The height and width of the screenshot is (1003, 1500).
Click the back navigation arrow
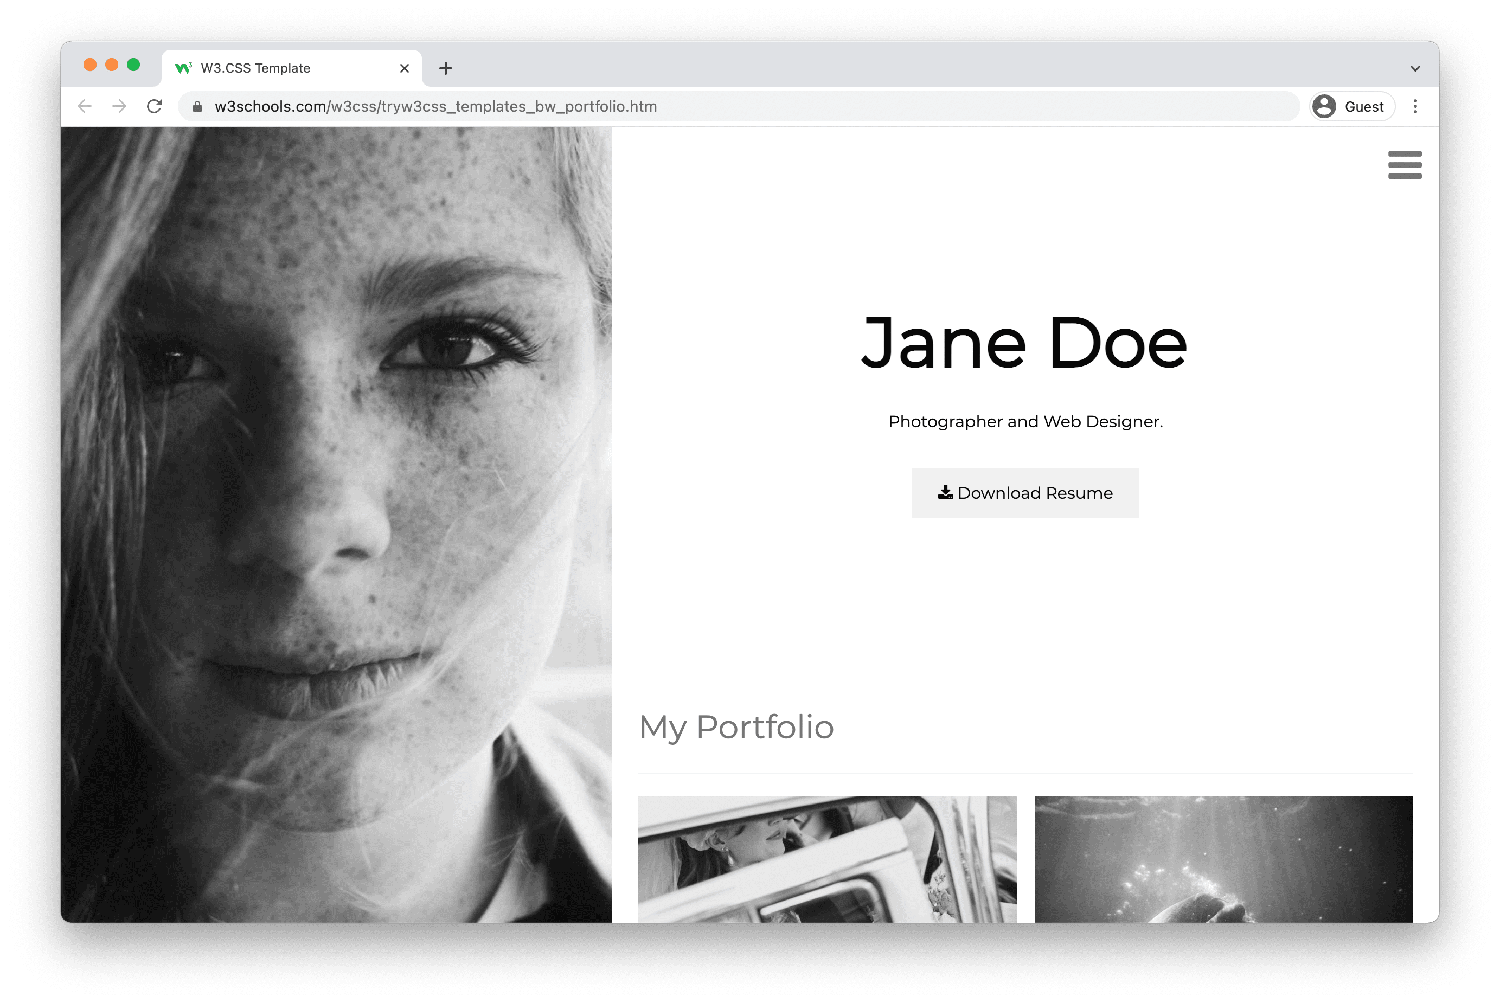86,106
